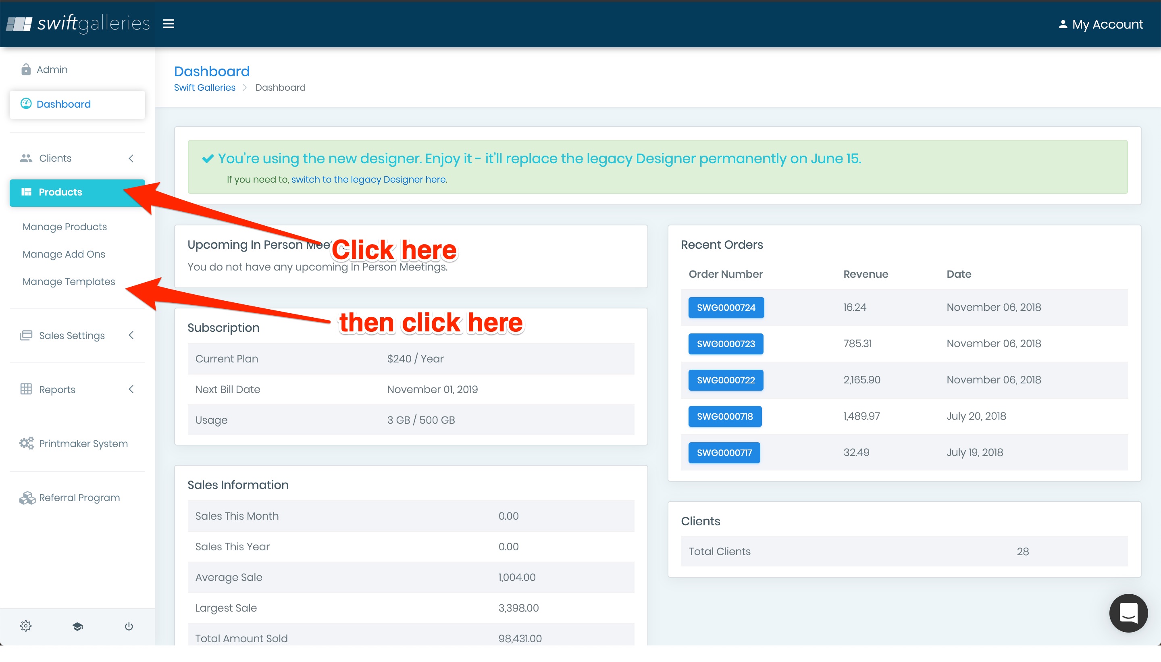Click the 2,165.90 revenue value

[862, 380]
